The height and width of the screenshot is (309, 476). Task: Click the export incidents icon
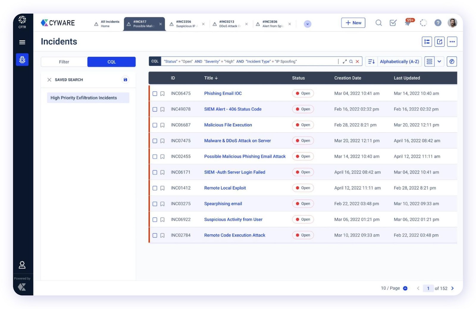pyautogui.click(x=439, y=42)
